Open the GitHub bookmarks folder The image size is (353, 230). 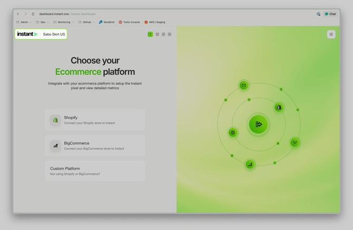coord(86,22)
